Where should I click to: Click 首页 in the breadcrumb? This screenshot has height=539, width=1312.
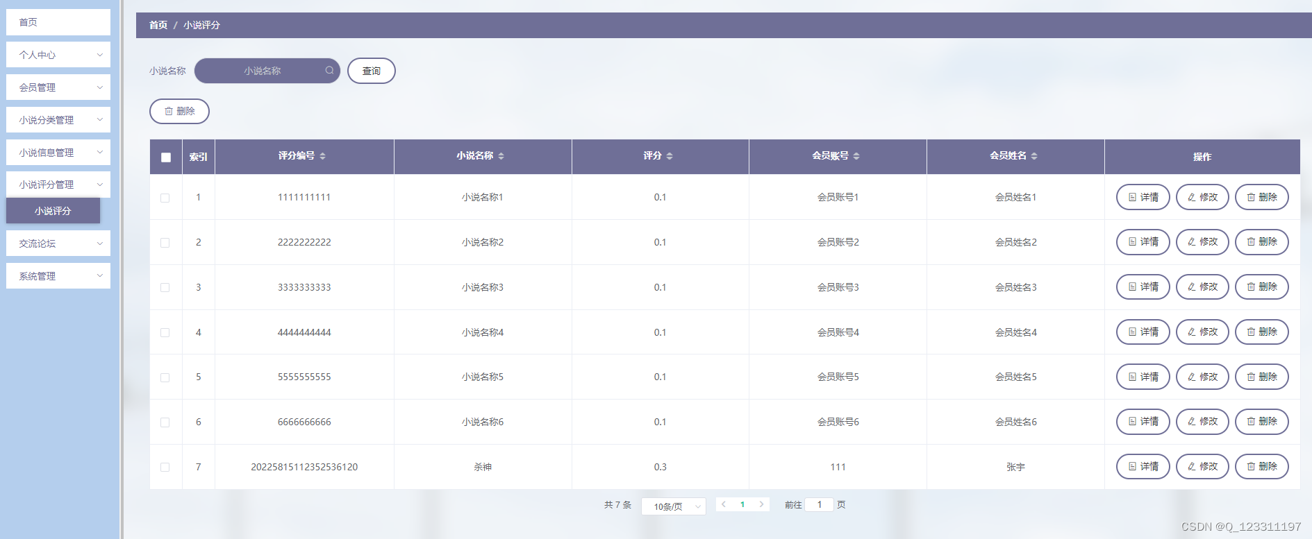tap(158, 25)
